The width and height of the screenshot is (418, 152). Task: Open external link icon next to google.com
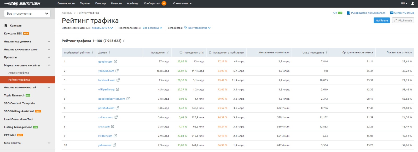(115, 62)
